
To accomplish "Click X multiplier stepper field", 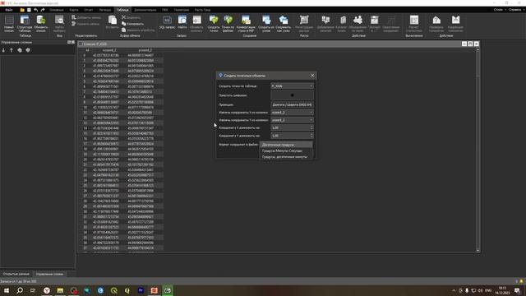I will pos(292,128).
